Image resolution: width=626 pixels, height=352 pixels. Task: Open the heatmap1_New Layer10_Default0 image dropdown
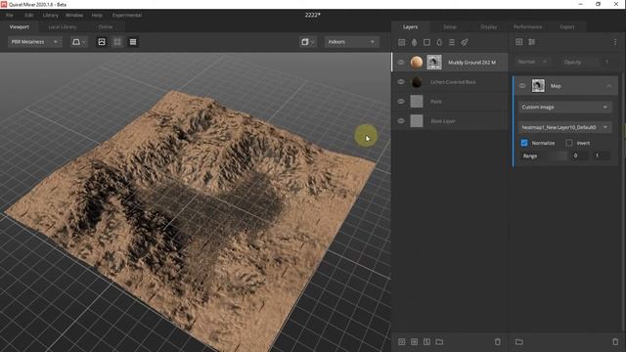pyautogui.click(x=565, y=127)
